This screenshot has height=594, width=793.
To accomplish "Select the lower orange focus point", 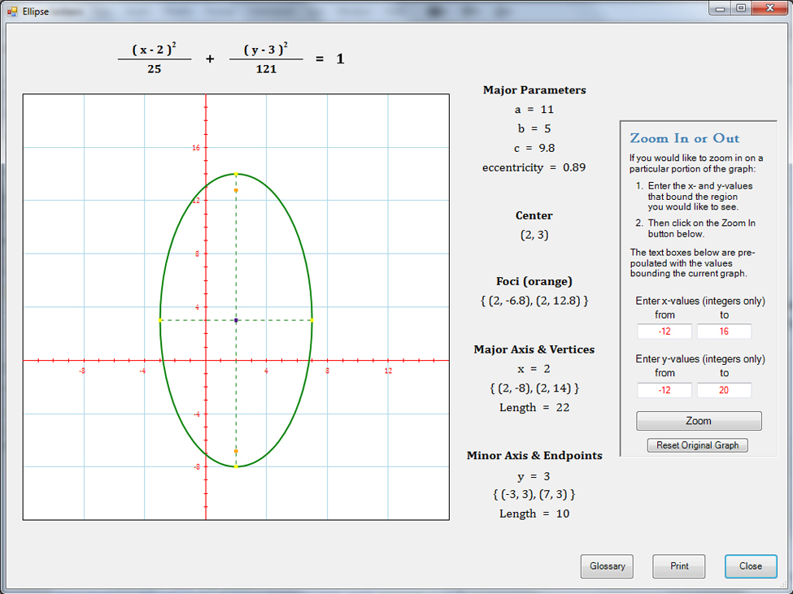I will 236,451.
